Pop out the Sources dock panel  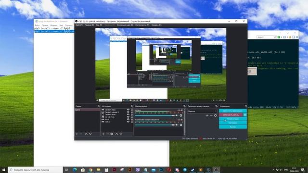[132, 106]
